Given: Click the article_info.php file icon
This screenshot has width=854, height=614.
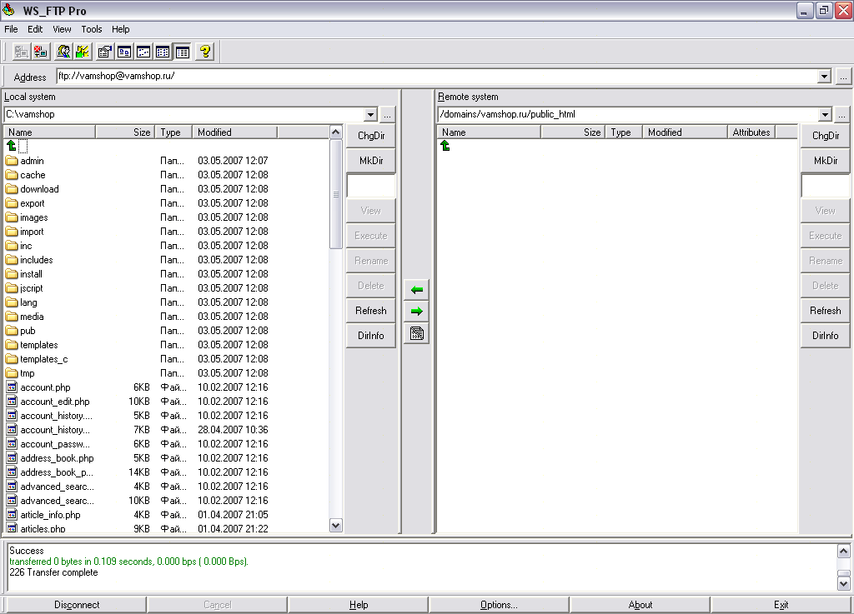Looking at the screenshot, I should point(12,515).
